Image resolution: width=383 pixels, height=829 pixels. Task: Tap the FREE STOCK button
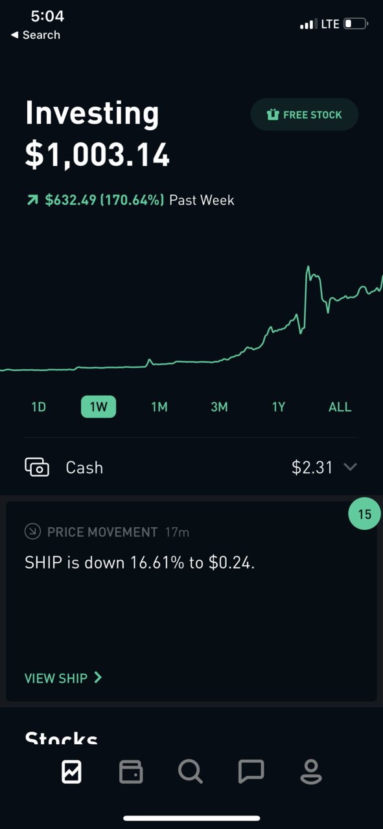(x=305, y=115)
